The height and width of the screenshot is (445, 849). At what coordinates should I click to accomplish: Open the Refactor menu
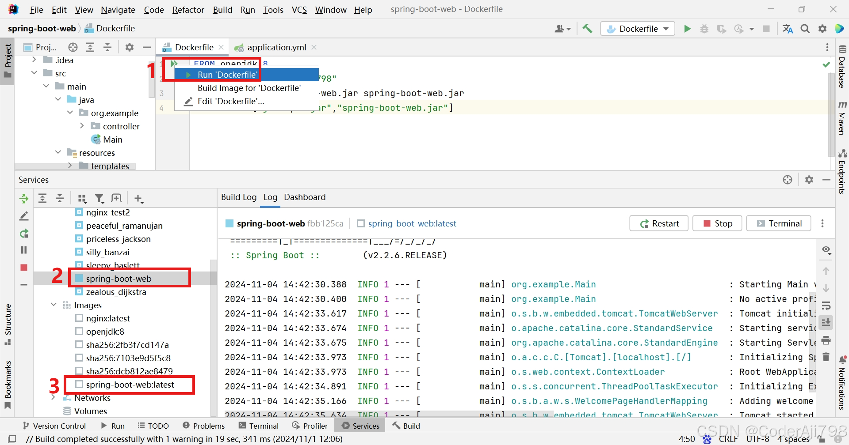pos(188,10)
